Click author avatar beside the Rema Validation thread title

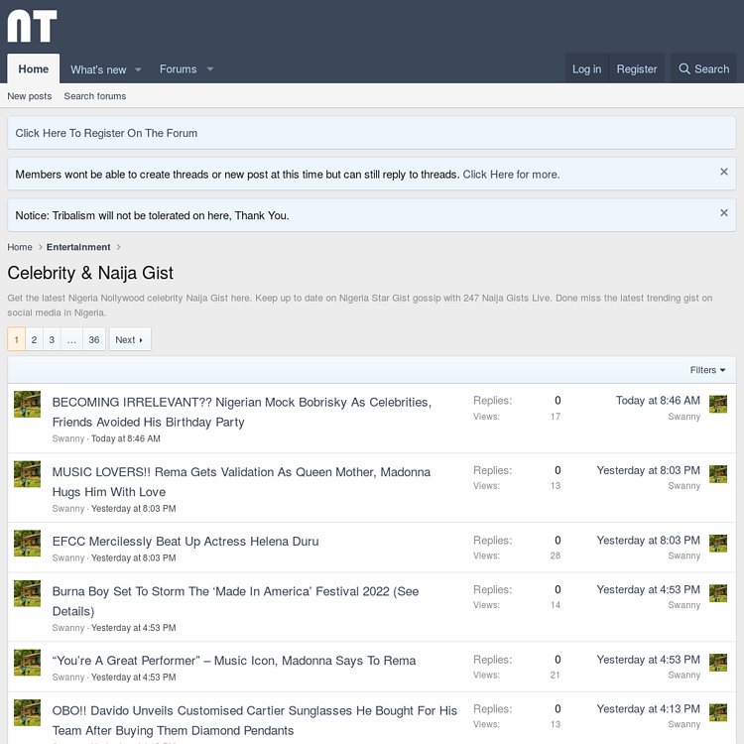27,474
